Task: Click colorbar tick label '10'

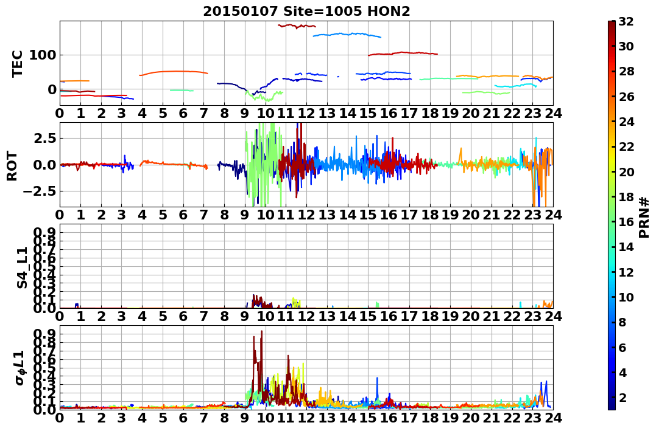Action: click(626, 297)
